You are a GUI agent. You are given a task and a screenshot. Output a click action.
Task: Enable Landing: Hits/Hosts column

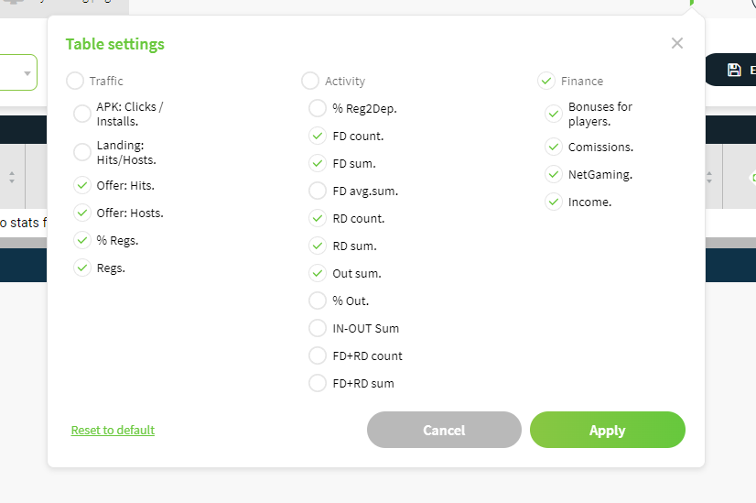click(82, 152)
